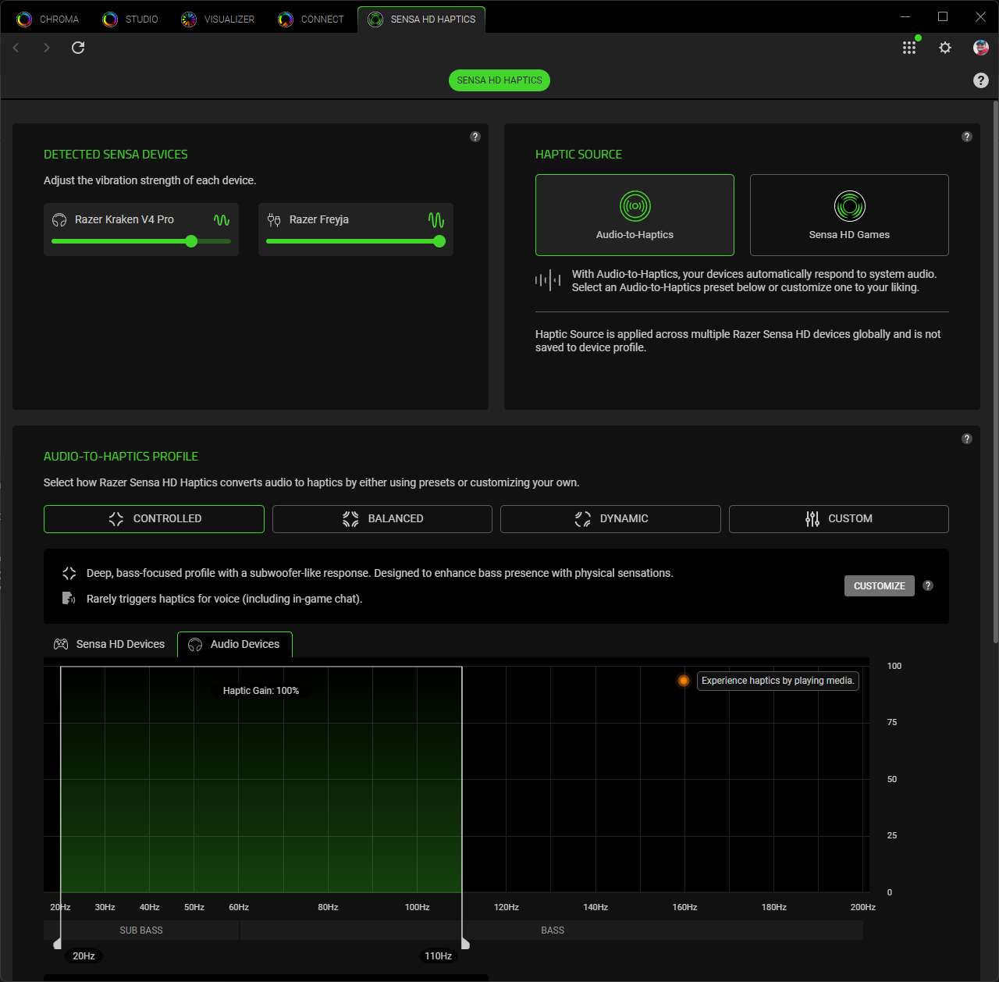Switch to the Audio Devices tab
The height and width of the screenshot is (982, 999).
(x=235, y=644)
